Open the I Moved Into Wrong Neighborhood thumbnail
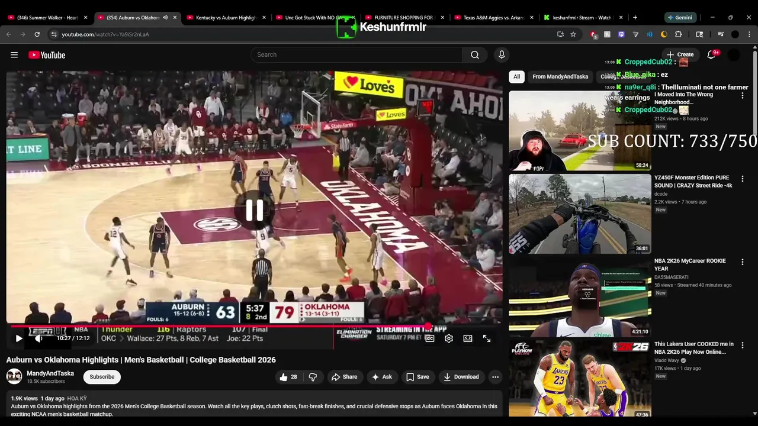Screen dimensions: 758x426 tap(580, 131)
